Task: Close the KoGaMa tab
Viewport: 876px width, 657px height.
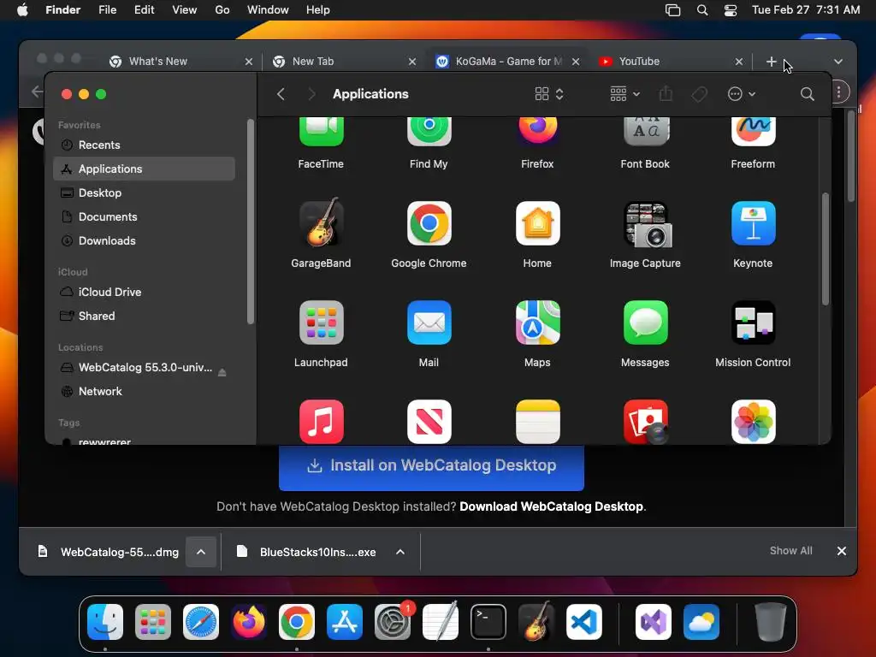Action: (576, 62)
